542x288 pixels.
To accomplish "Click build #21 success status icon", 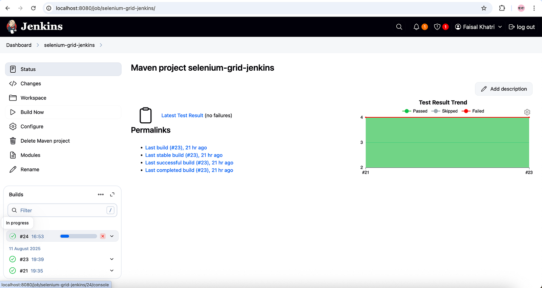I will (x=13, y=271).
